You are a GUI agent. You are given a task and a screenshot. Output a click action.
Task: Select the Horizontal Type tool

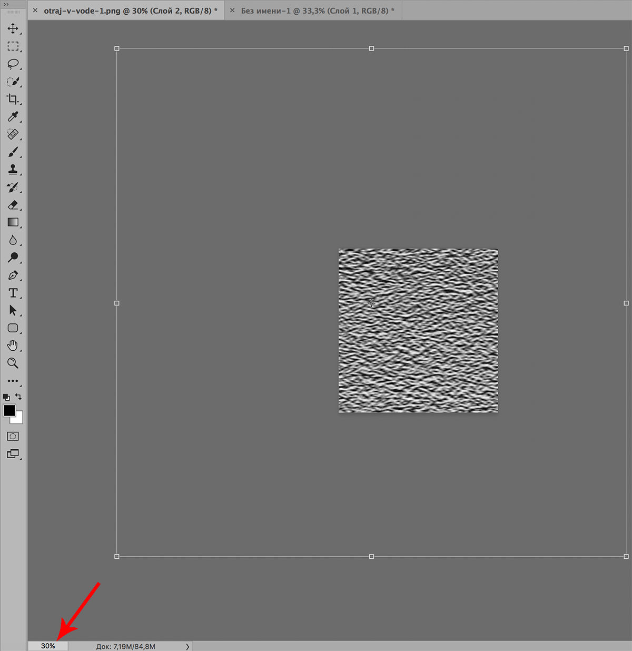point(13,293)
